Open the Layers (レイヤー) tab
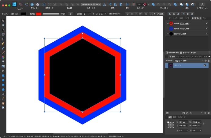Image resolution: width=211 pixels, height=138 pixels. [x=172, y=57]
